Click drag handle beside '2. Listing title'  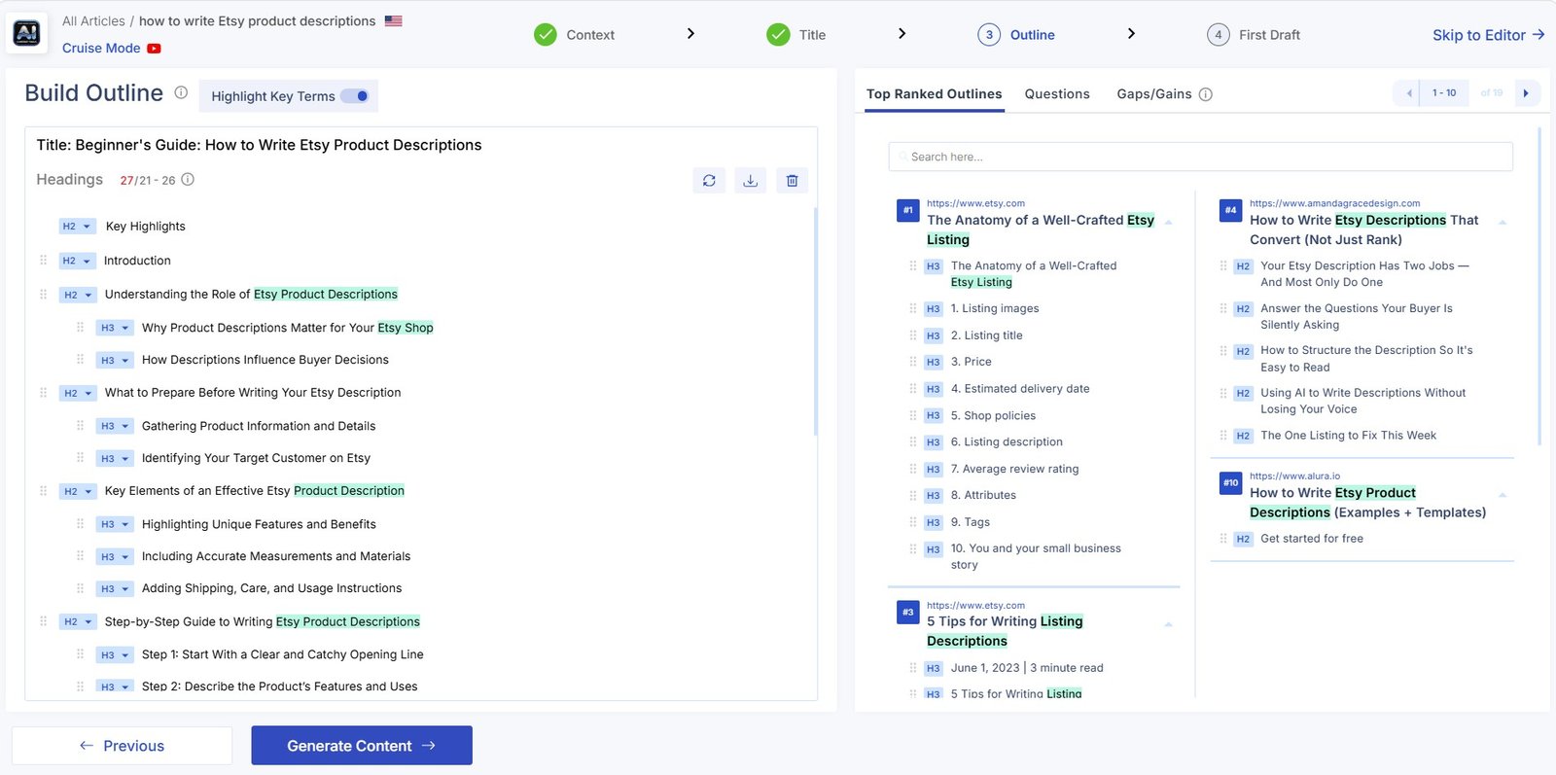(912, 335)
